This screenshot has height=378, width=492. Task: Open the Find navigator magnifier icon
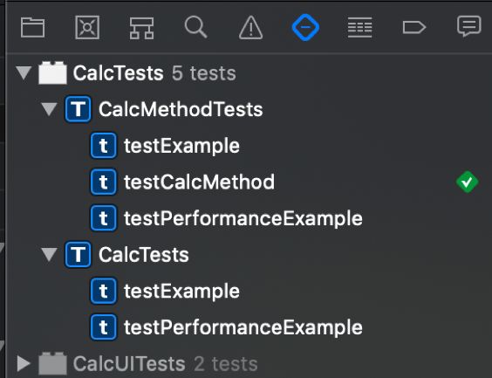click(195, 27)
